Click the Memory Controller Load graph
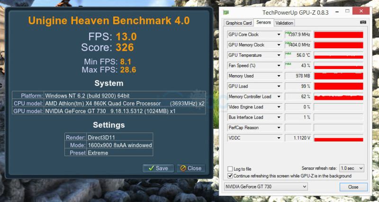379x202 pixels. click(x=338, y=97)
